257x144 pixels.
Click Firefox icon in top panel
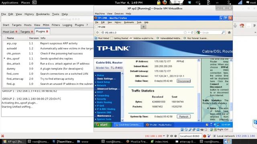165,2
